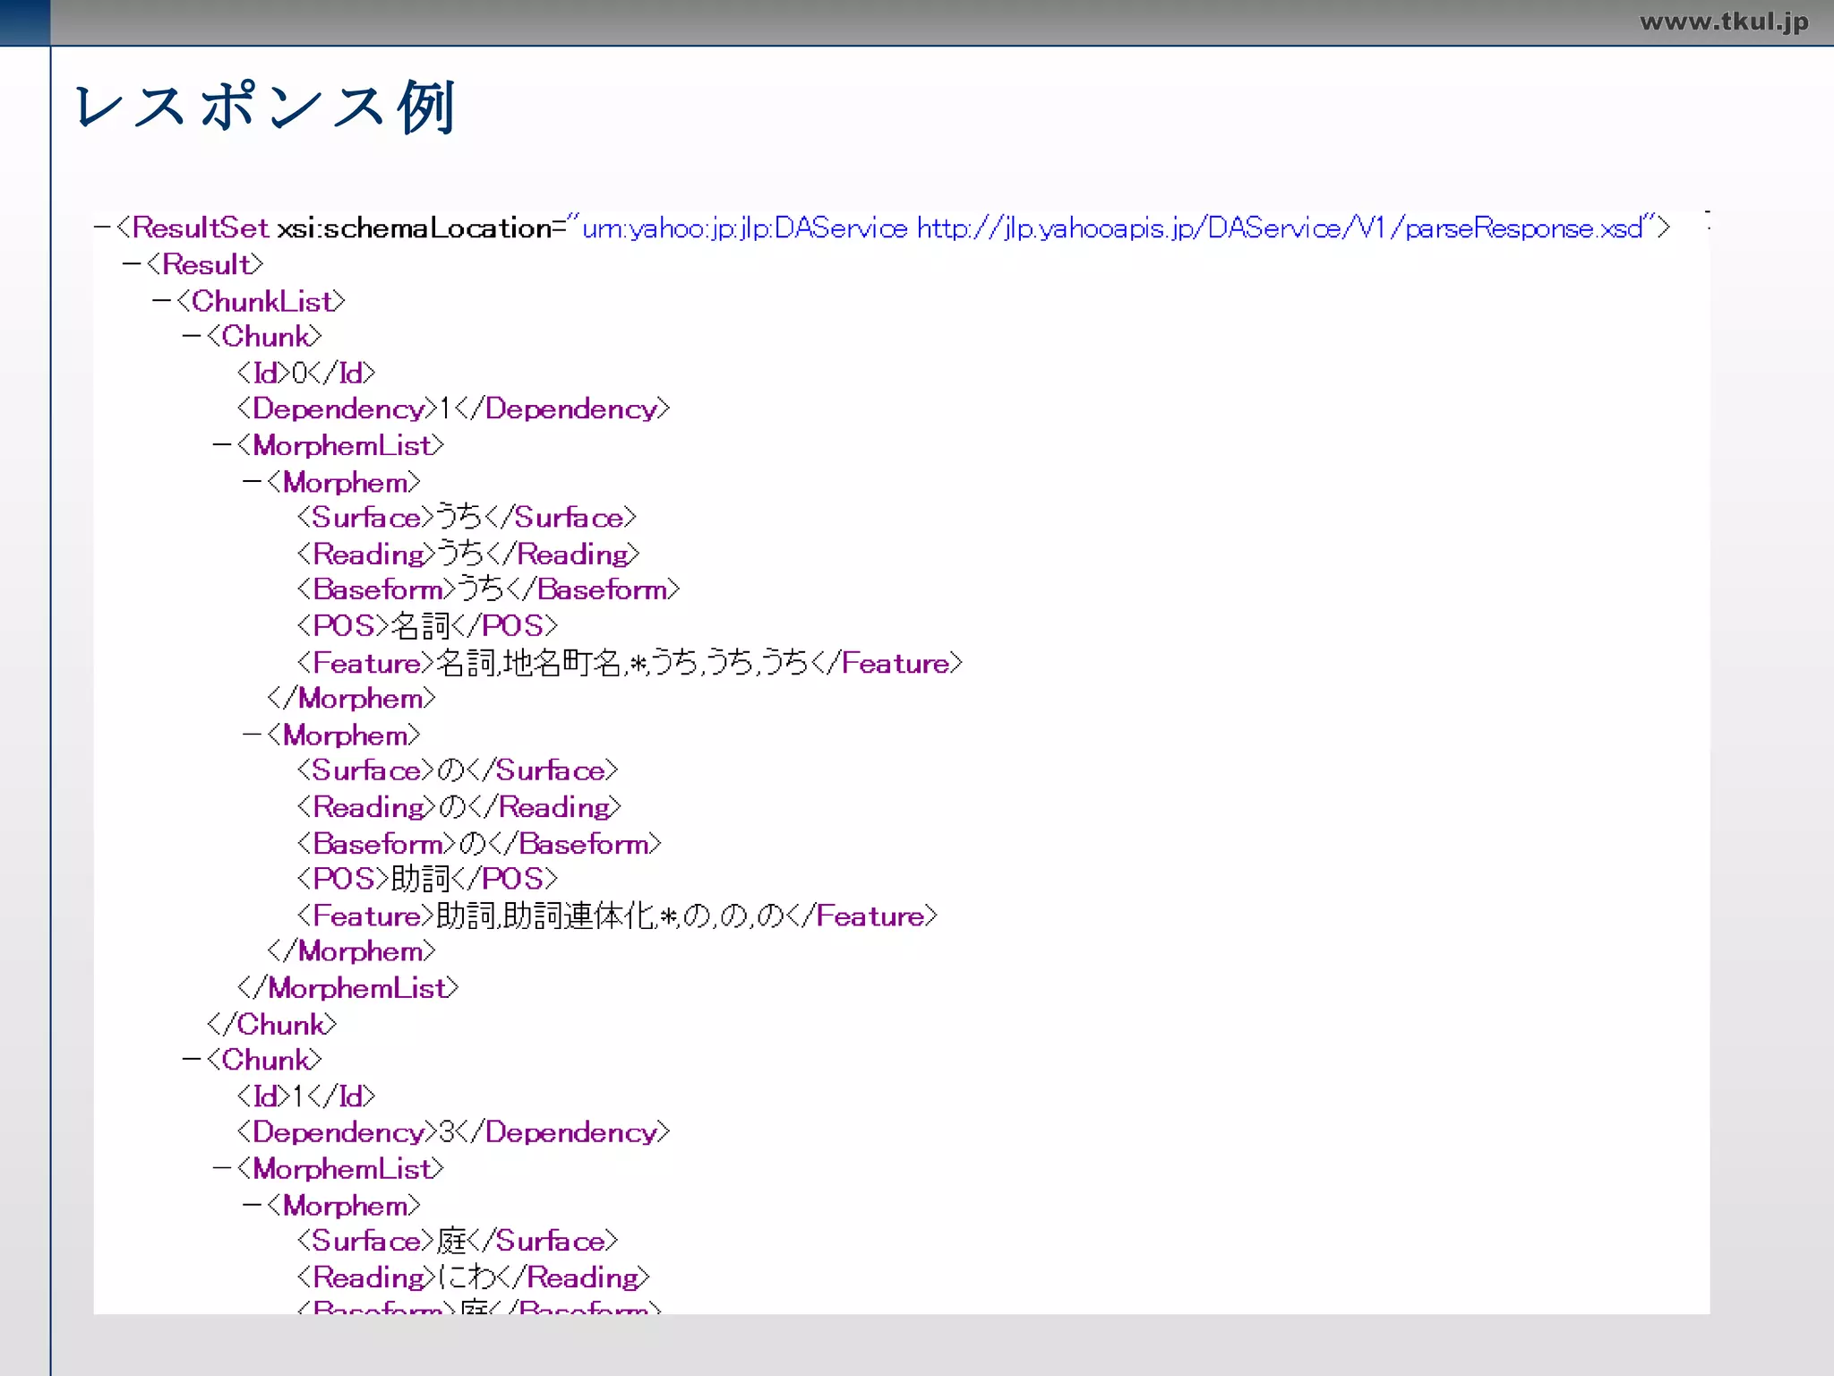Screen dimensions: 1834x1376
Task: Select the closing MorphemList tag
Action: pos(347,988)
